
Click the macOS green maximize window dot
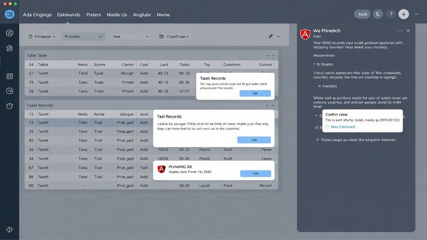(x=15, y=4)
